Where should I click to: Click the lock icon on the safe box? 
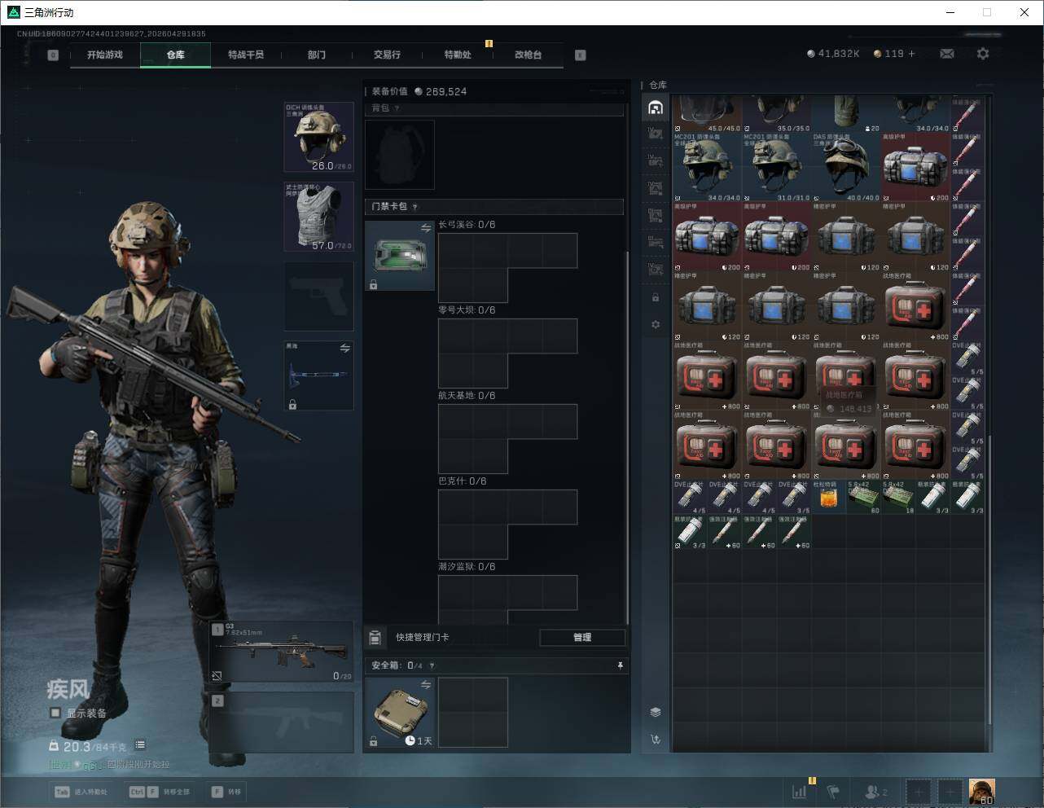[x=373, y=741]
